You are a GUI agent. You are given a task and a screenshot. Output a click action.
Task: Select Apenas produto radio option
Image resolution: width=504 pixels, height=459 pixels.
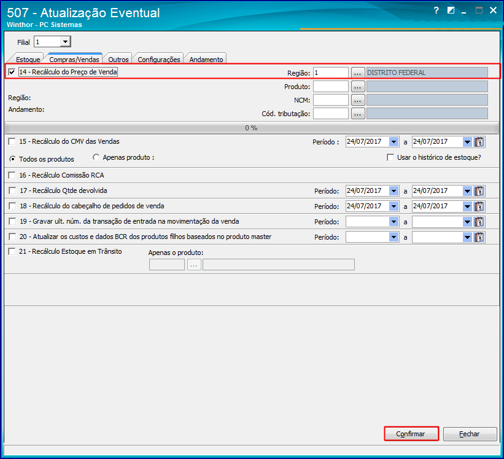click(96, 157)
